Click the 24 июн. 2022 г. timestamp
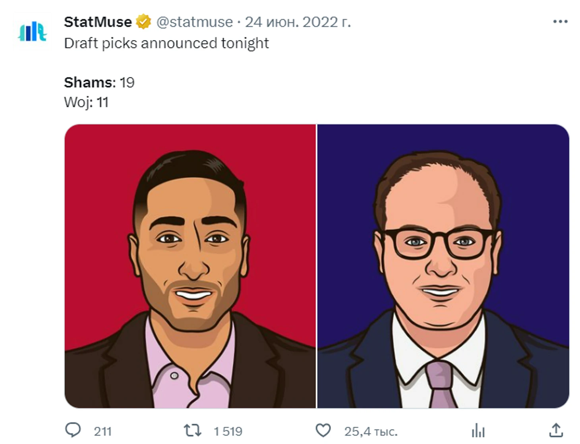The width and height of the screenshot is (580, 444). (x=298, y=22)
